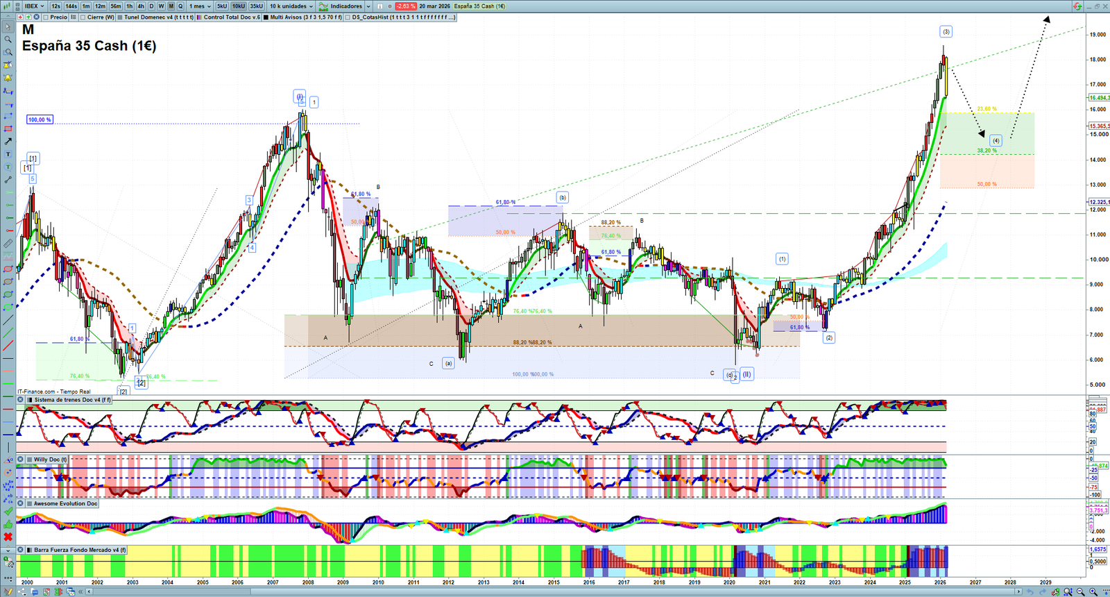Viewport: 1110px width, 597px height.
Task: Click the green checkmark icon in left toolbar
Action: [x=8, y=512]
